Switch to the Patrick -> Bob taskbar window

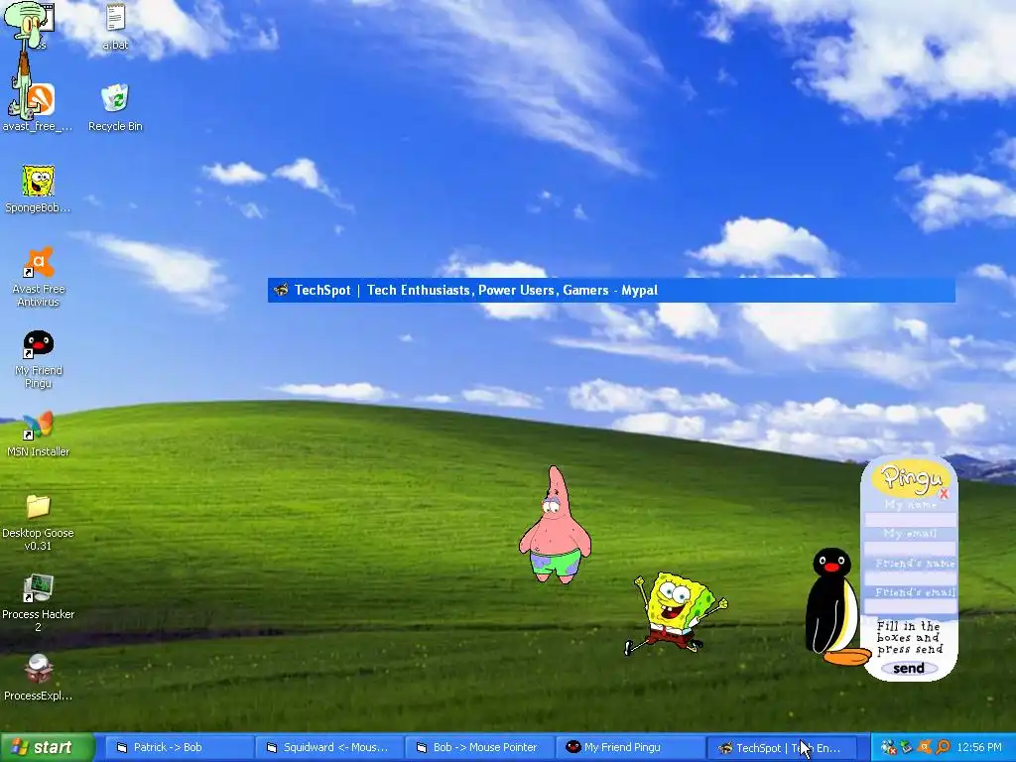tap(180, 748)
